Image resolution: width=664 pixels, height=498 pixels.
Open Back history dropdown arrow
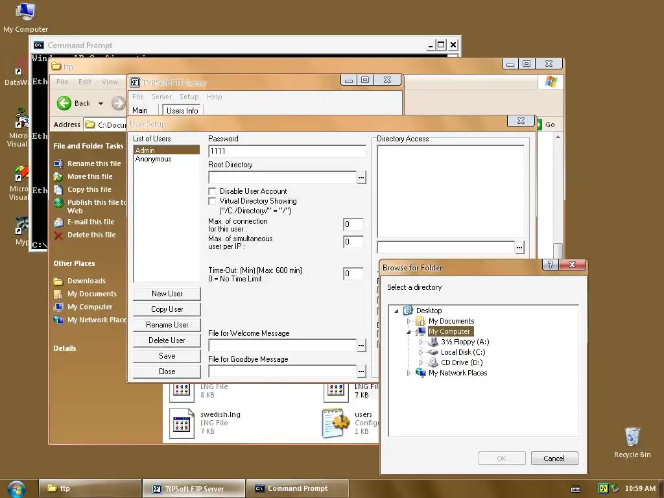[x=101, y=103]
